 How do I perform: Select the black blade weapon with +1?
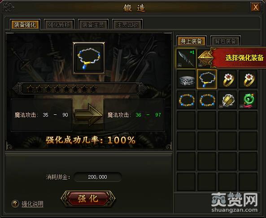[186, 59]
